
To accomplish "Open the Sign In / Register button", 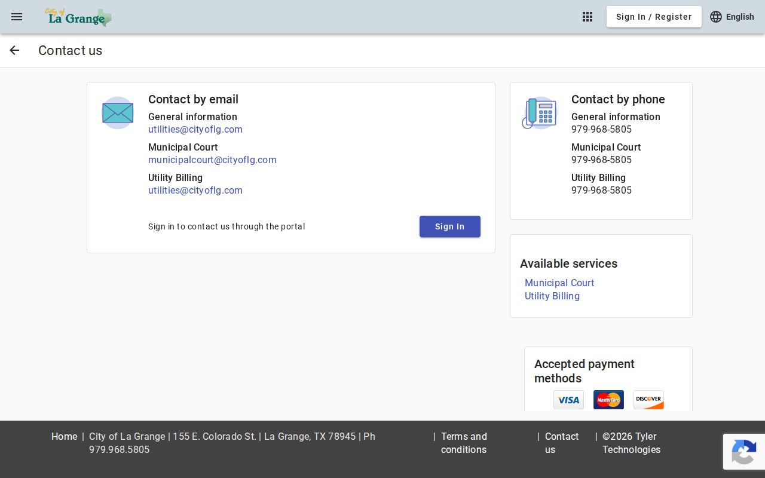I will point(654,17).
